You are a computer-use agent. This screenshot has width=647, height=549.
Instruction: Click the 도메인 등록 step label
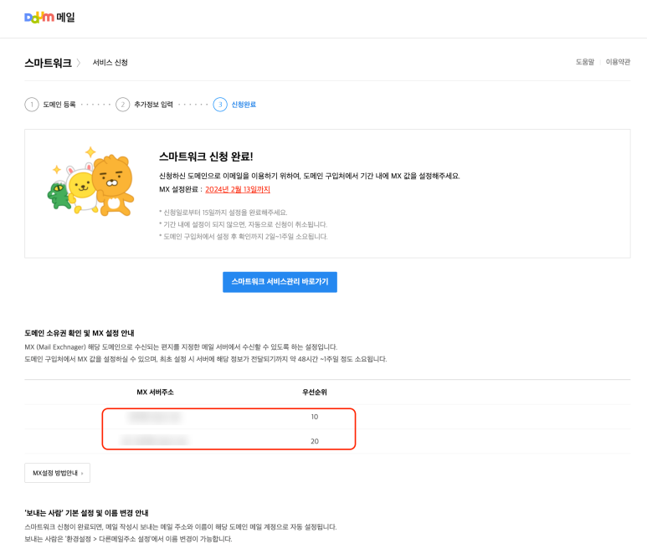(x=59, y=105)
